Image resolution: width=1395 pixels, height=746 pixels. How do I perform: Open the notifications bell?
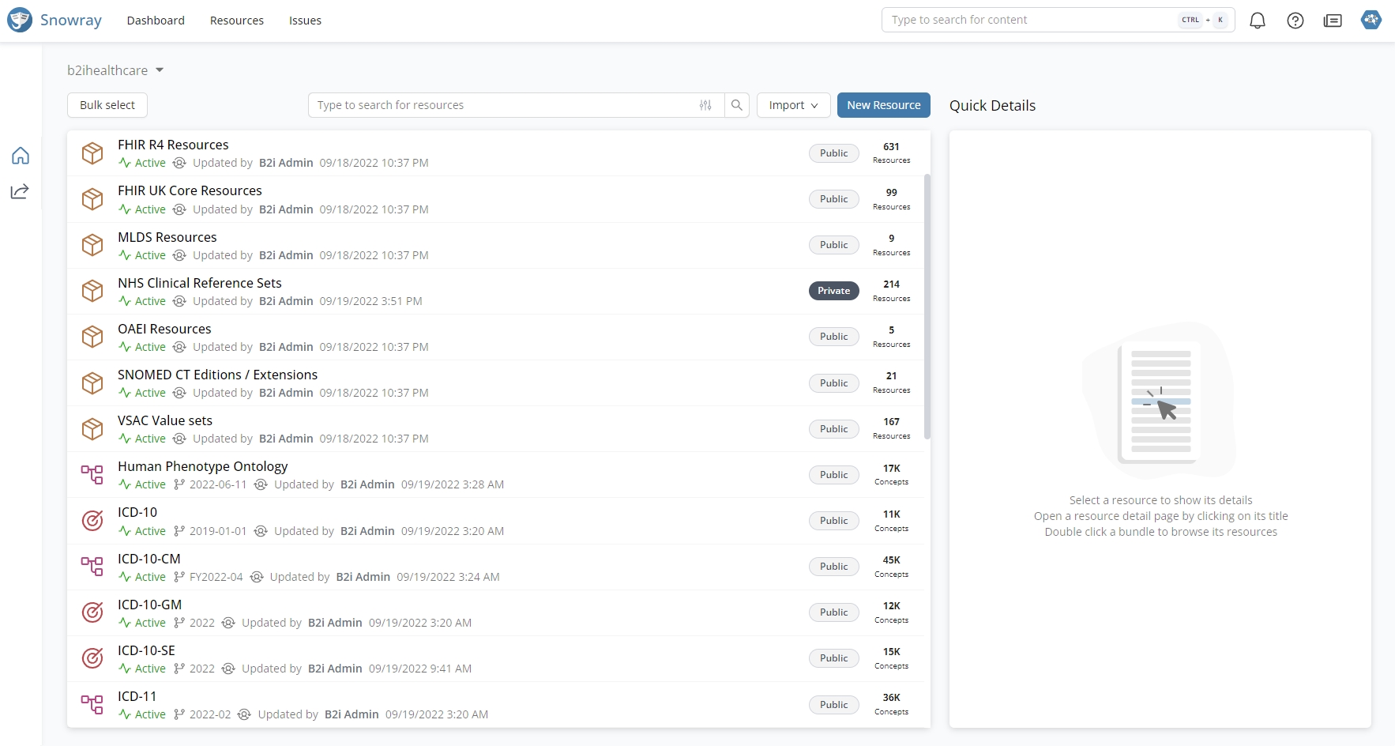coord(1257,21)
